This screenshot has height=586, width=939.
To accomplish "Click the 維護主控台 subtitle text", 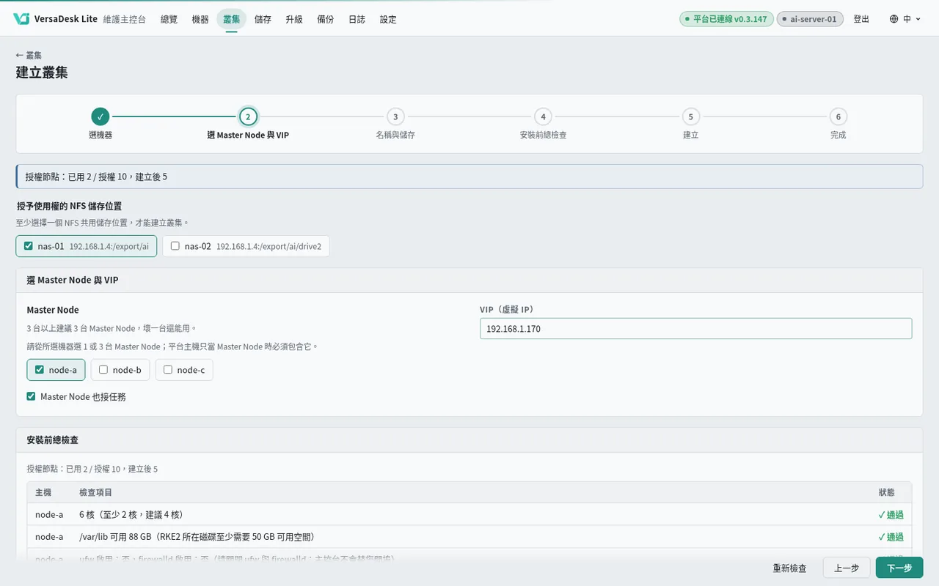I will [x=125, y=19].
